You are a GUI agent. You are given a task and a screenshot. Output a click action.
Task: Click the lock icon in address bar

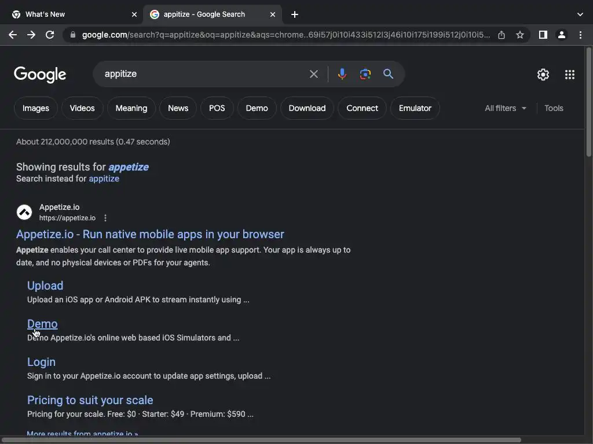(73, 35)
